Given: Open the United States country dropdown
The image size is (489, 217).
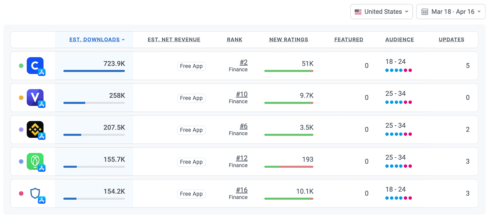Looking at the screenshot, I should (381, 11).
